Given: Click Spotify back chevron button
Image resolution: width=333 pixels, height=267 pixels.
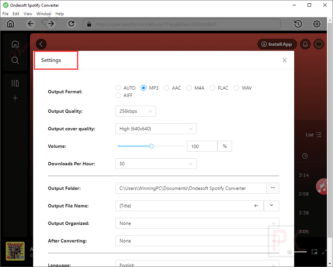Looking at the screenshot, I should click(41, 44).
